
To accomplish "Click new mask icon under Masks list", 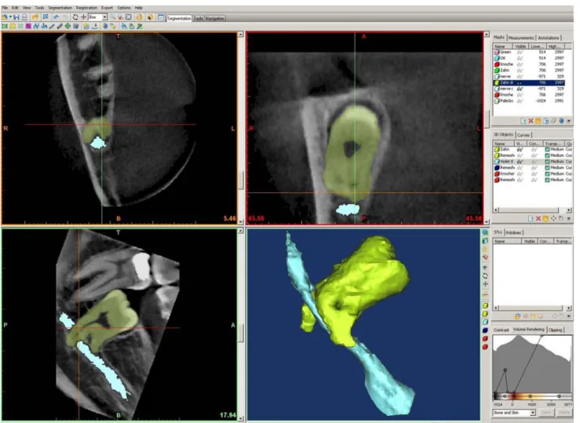I will coord(523,121).
